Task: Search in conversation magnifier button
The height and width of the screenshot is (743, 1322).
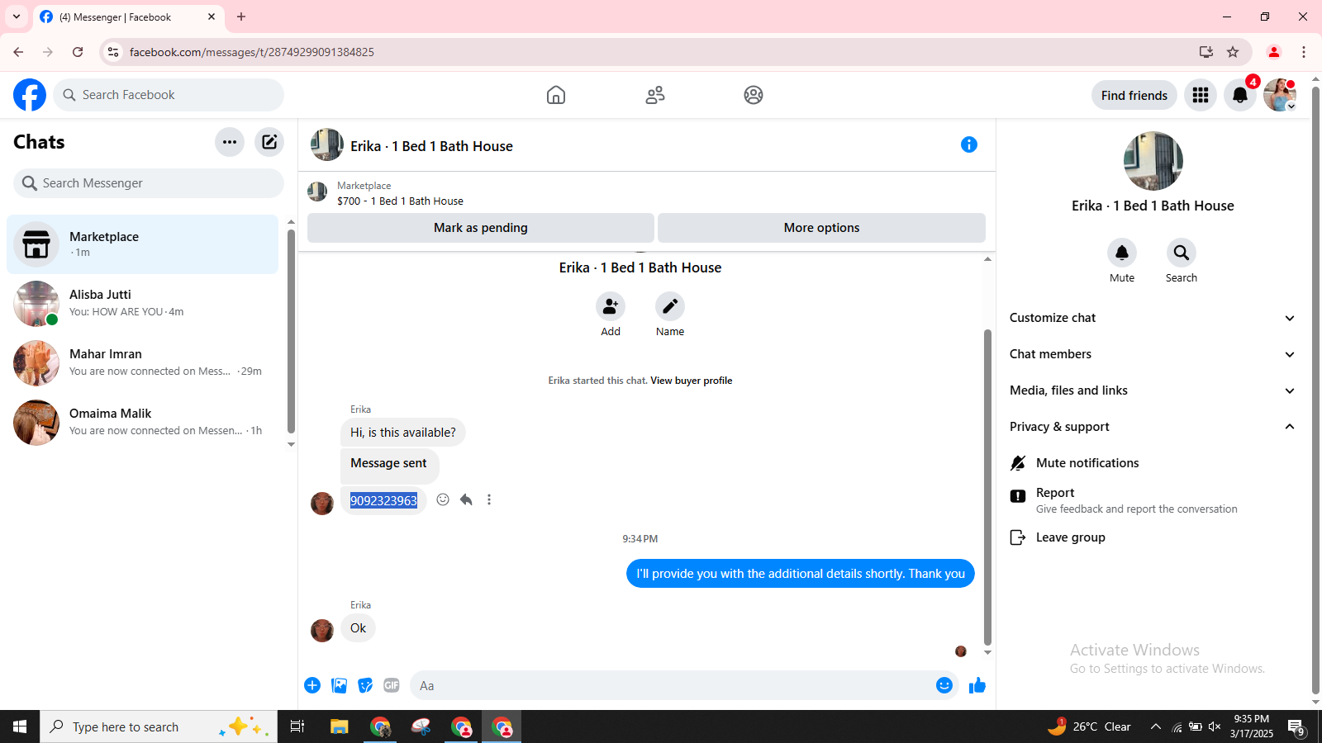Action: click(1182, 253)
